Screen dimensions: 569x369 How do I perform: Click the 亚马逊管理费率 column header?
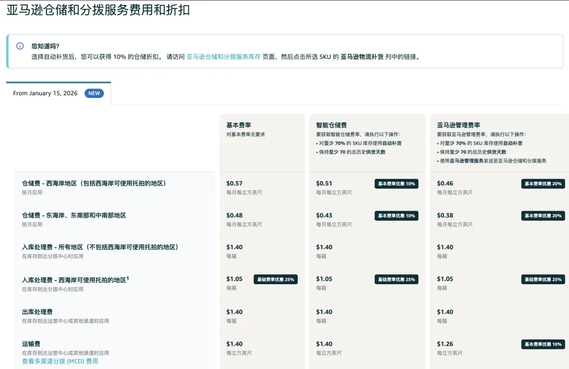point(458,125)
